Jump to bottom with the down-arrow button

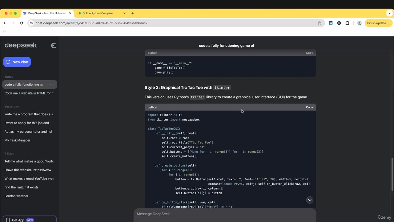click(310, 200)
